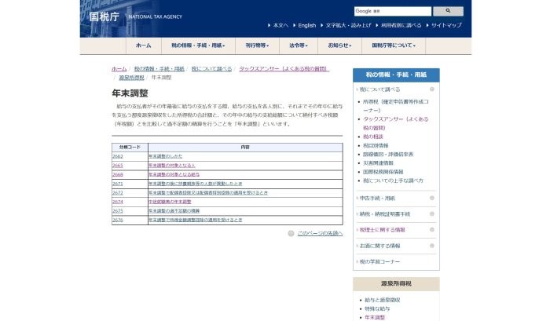
Task: Open 給与と源泉徴収 under 源泉所得税 panel
Action: 383,300
